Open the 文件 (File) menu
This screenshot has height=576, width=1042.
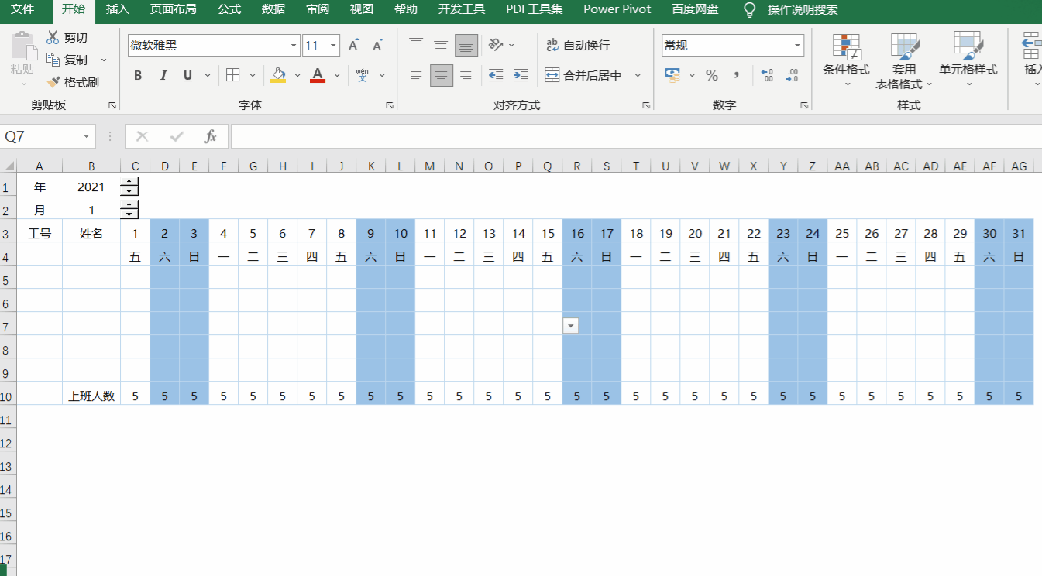[x=22, y=9]
